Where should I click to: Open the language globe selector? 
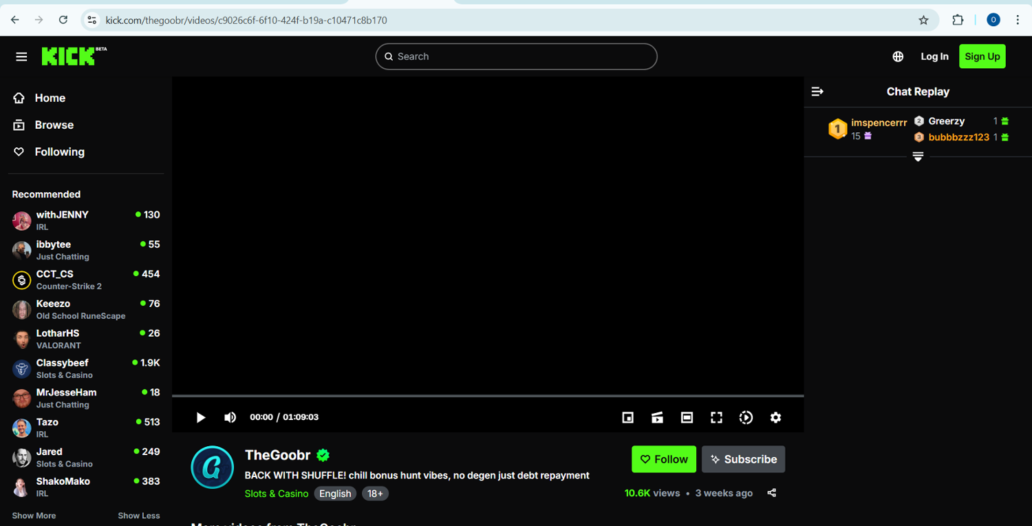898,56
